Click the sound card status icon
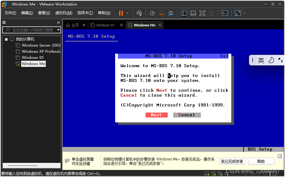This screenshot has height=177, width=285. (226, 174)
